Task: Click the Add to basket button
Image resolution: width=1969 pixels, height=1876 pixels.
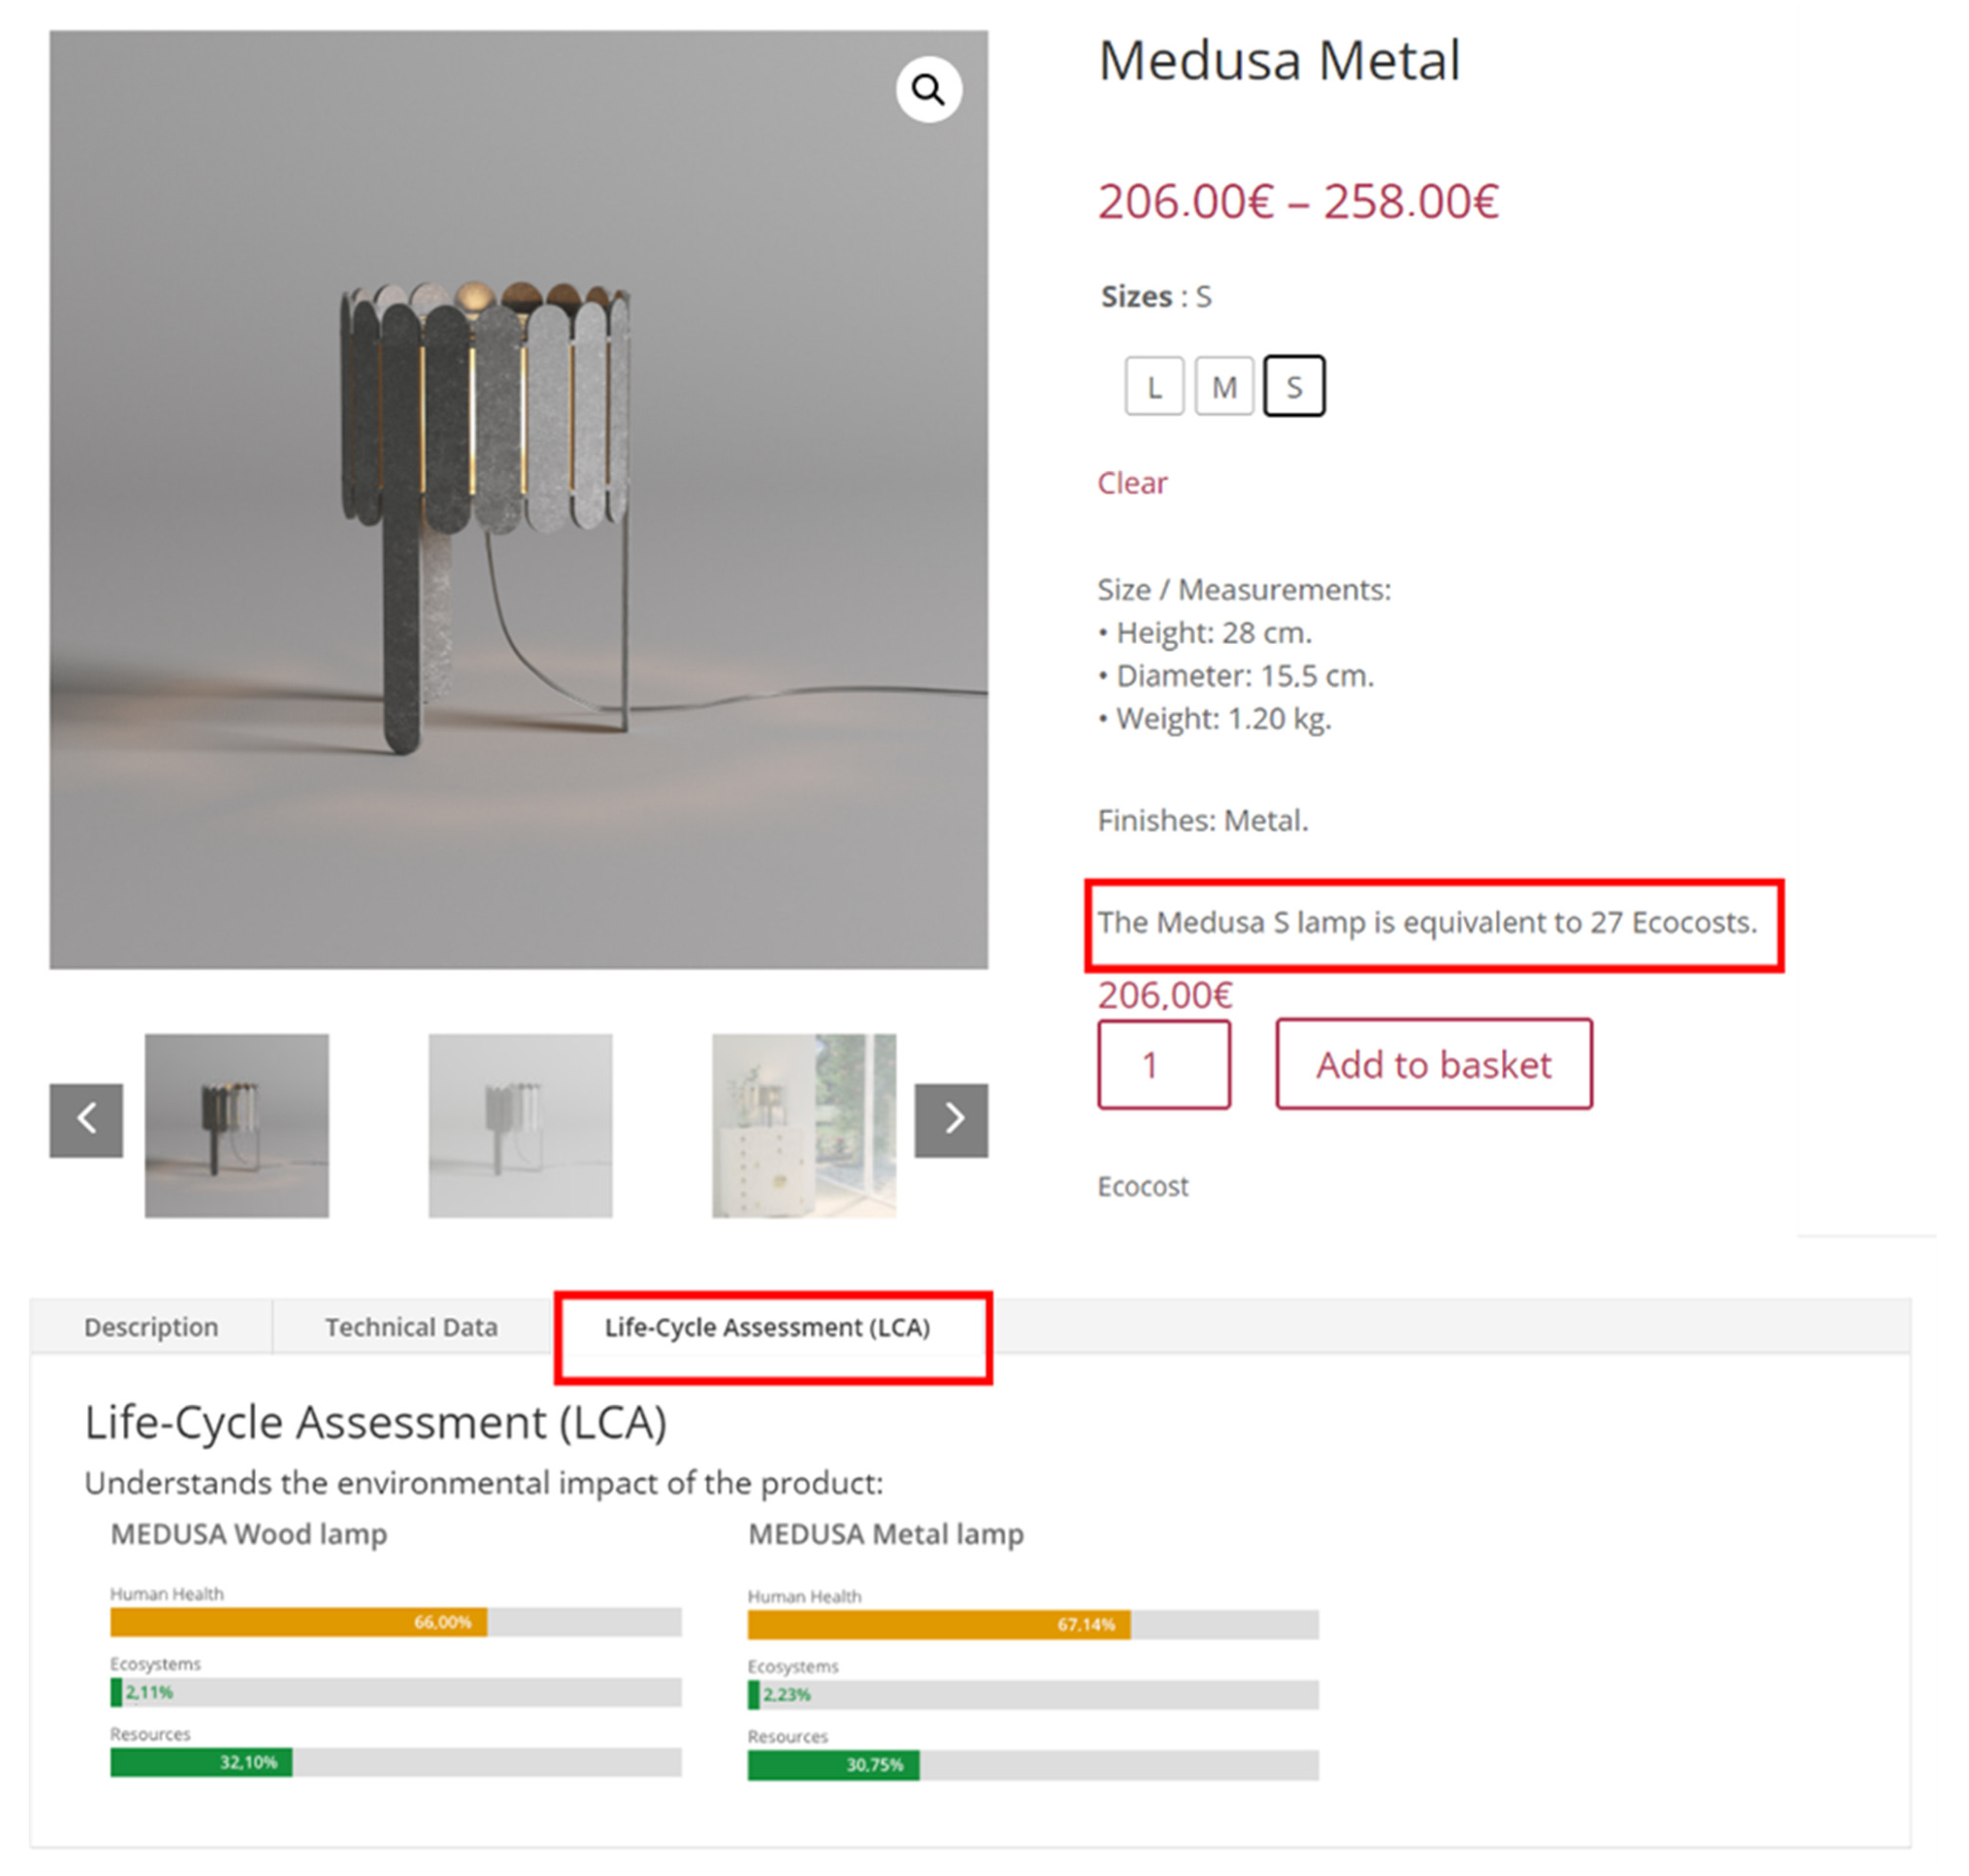Action: coord(1433,1064)
